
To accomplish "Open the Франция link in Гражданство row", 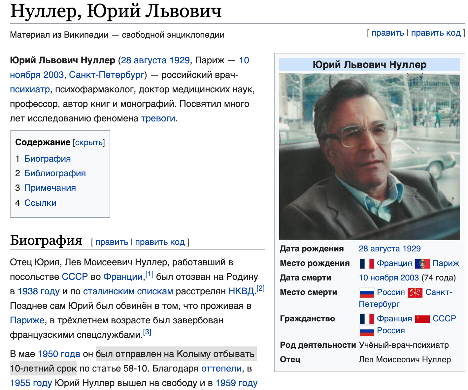I will tap(394, 319).
